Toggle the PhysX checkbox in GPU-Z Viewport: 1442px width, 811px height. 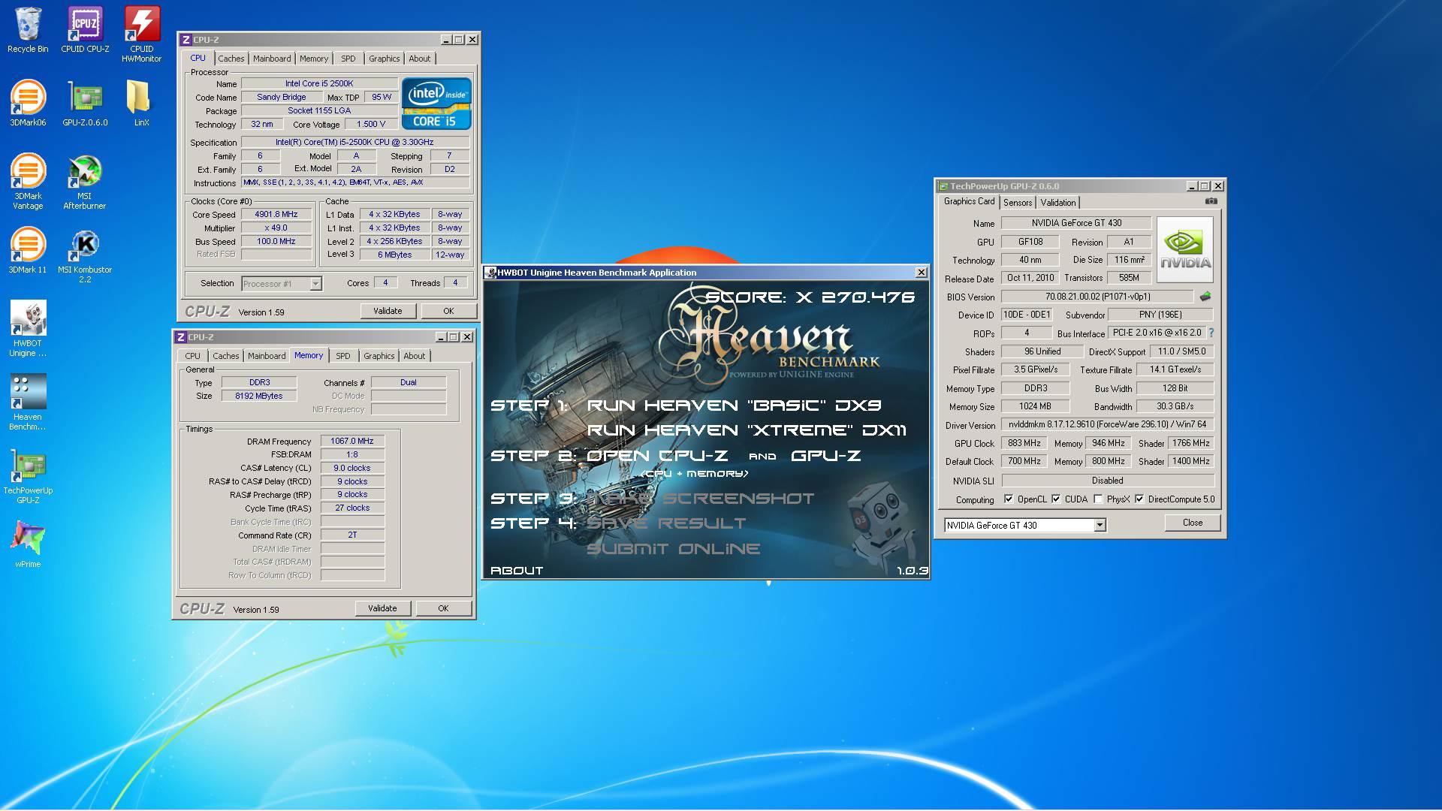point(1098,499)
